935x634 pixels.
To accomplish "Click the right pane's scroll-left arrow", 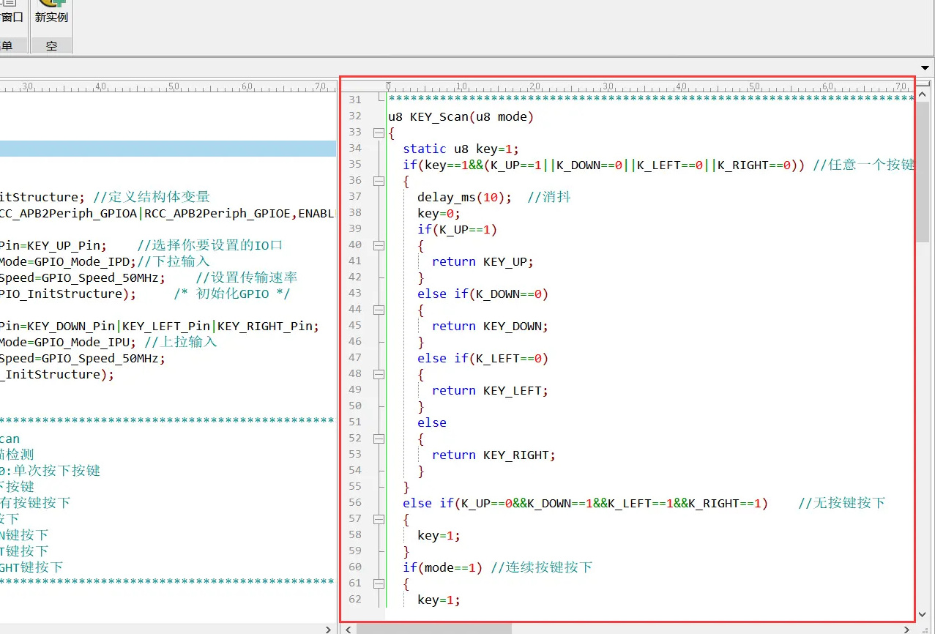I will (349, 629).
